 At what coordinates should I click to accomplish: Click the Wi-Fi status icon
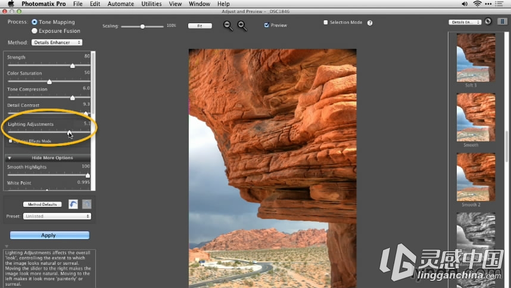(477, 4)
